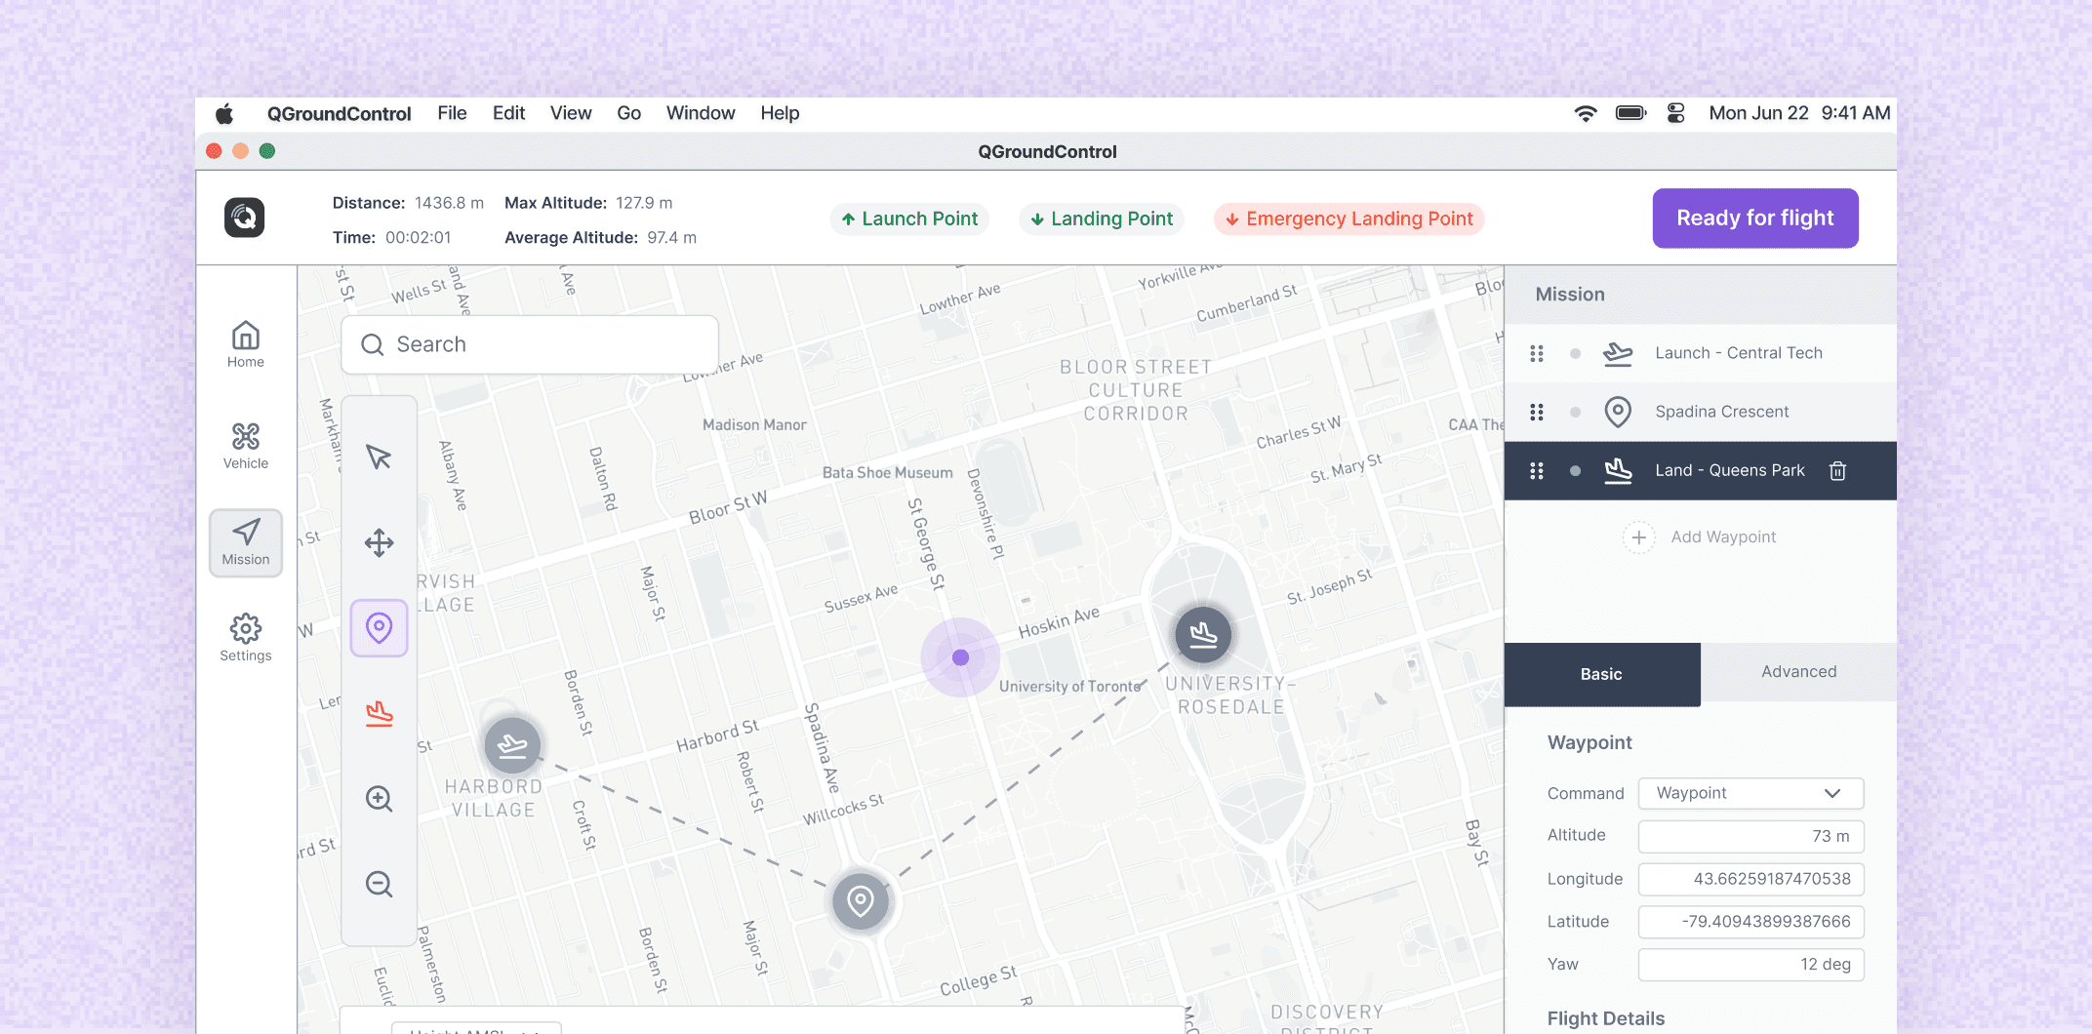Open the Go menu
This screenshot has width=2092, height=1034.
(x=628, y=113)
